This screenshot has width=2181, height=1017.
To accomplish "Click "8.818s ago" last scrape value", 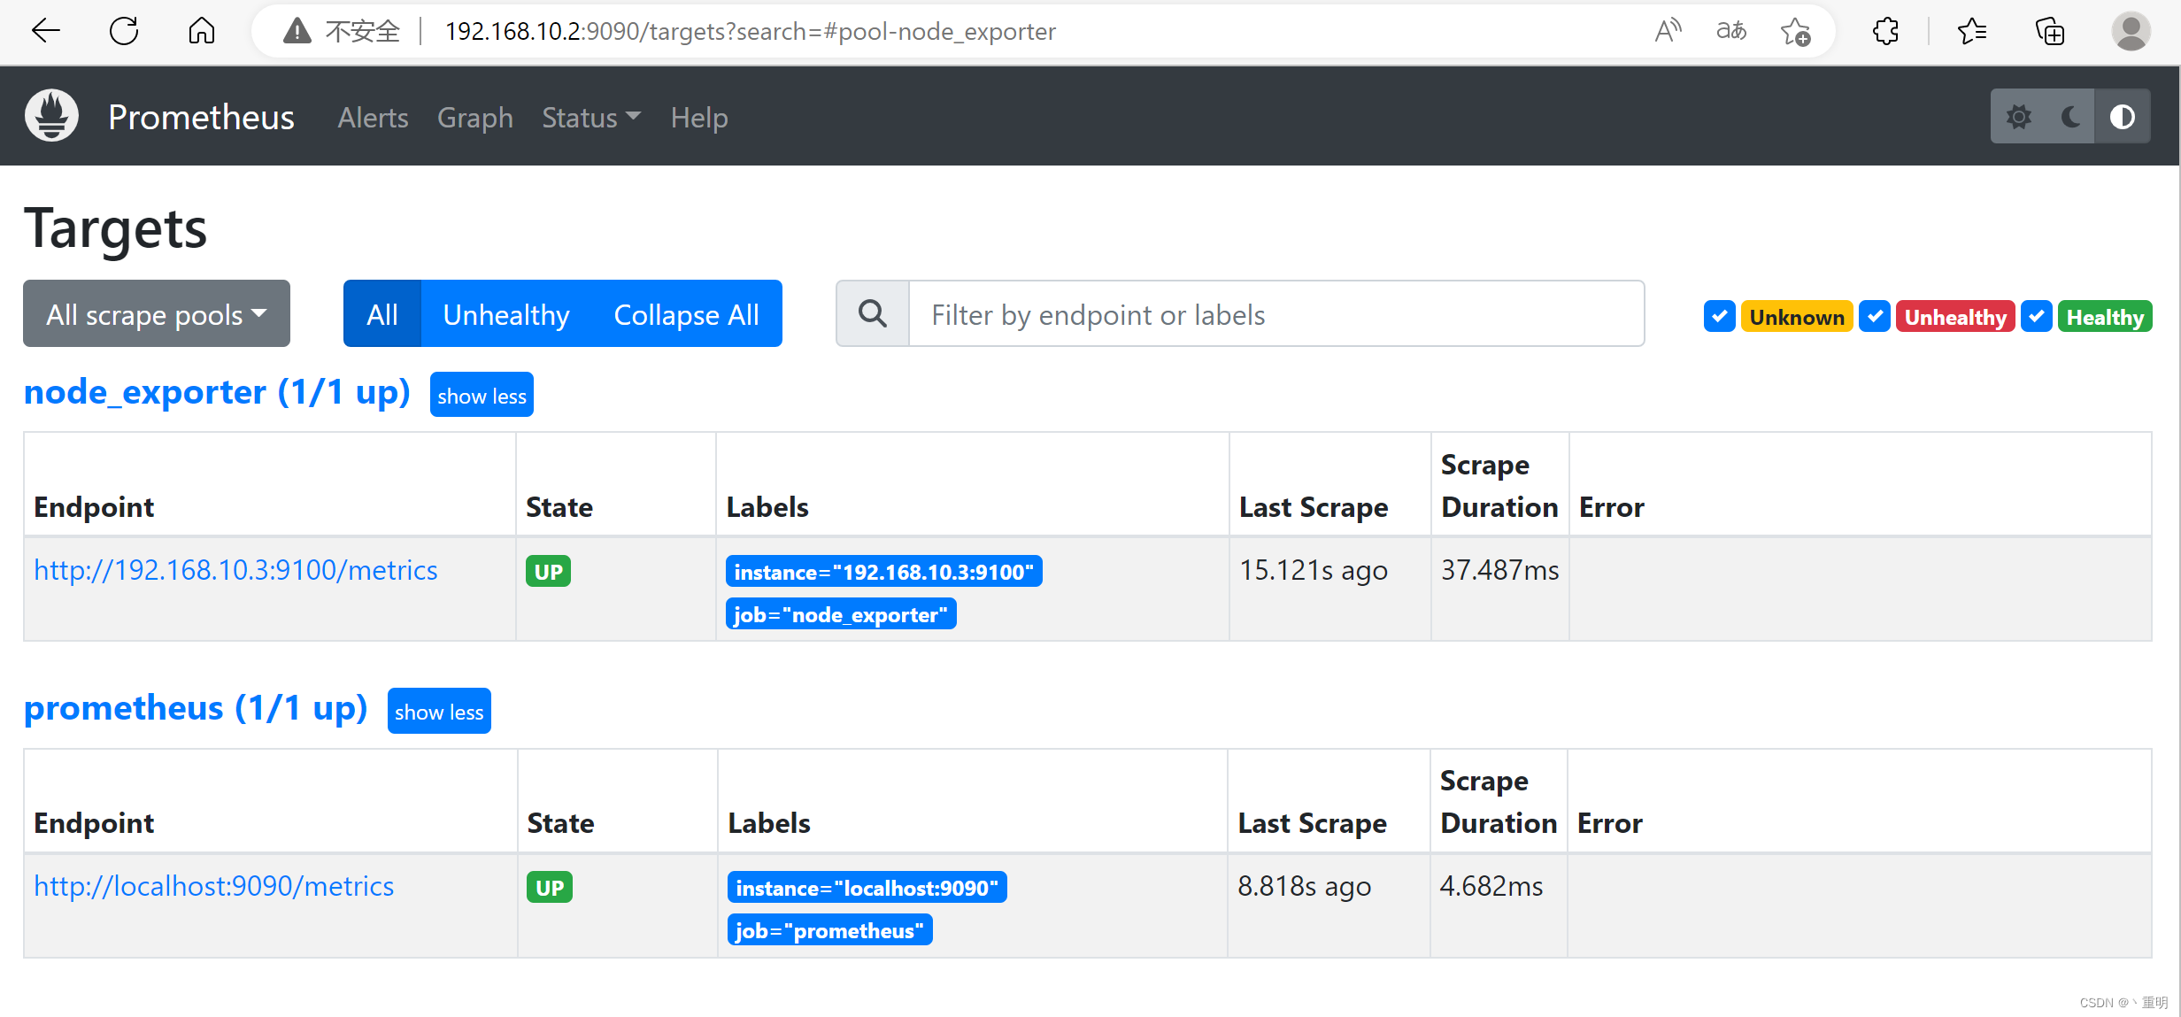I will pos(1304,886).
